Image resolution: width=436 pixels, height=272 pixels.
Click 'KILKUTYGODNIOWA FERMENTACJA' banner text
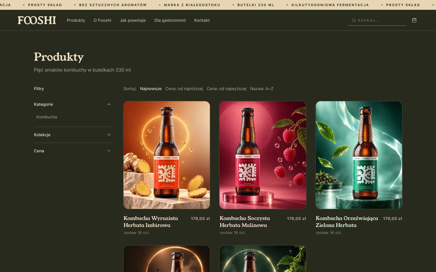click(330, 5)
